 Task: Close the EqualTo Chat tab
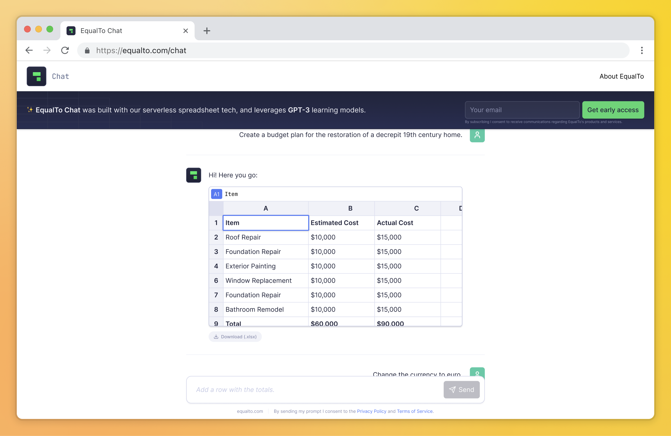pos(186,31)
